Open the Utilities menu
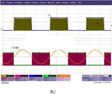Image resolution: width=112 pixels, height=94 pixels. pyautogui.click(x=73, y=3)
